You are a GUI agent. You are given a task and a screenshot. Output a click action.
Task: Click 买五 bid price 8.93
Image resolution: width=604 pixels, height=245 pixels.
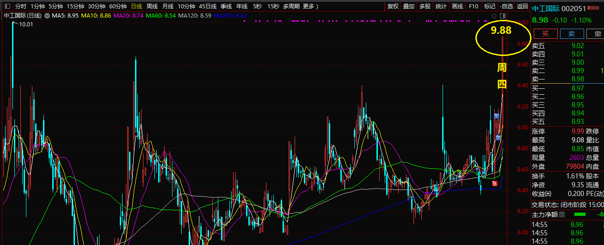[x=578, y=122]
